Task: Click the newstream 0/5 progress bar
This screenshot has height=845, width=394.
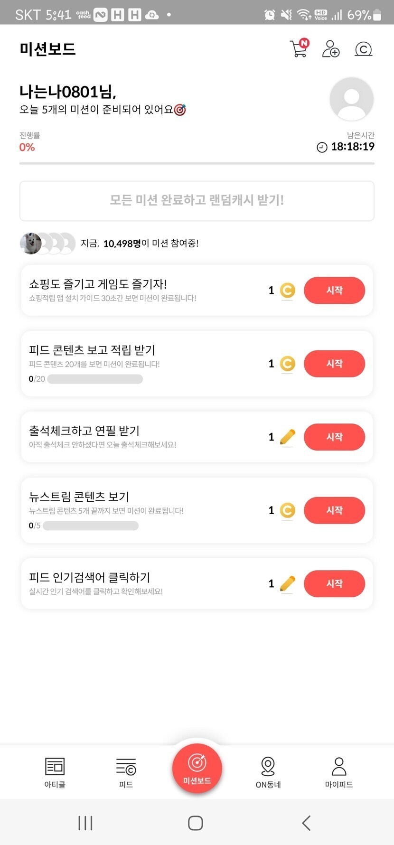Action: [x=91, y=526]
